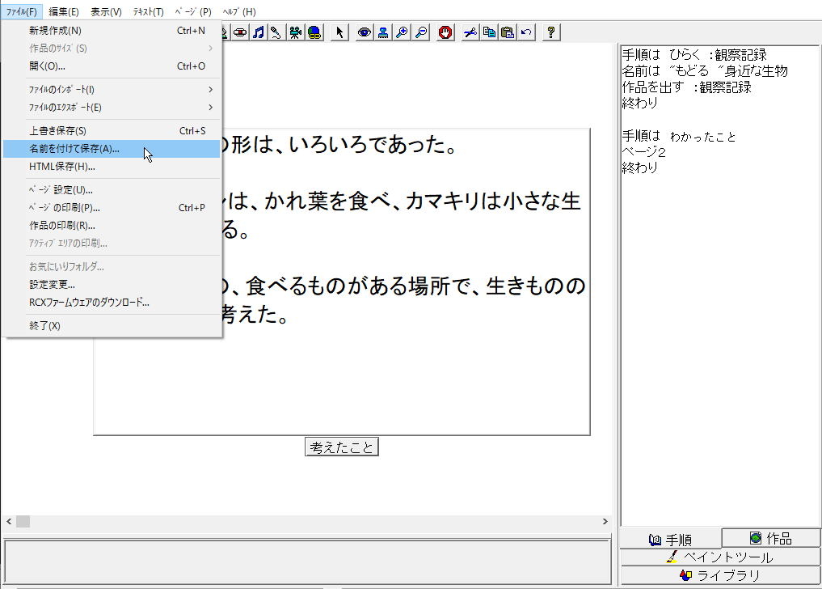Click the eye icon in toolbar
The height and width of the screenshot is (589, 822).
click(365, 32)
